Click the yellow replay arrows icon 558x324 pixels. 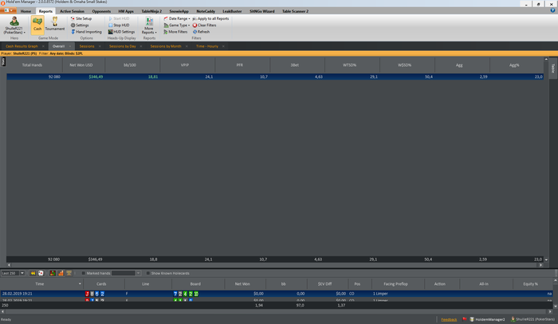coord(33,273)
